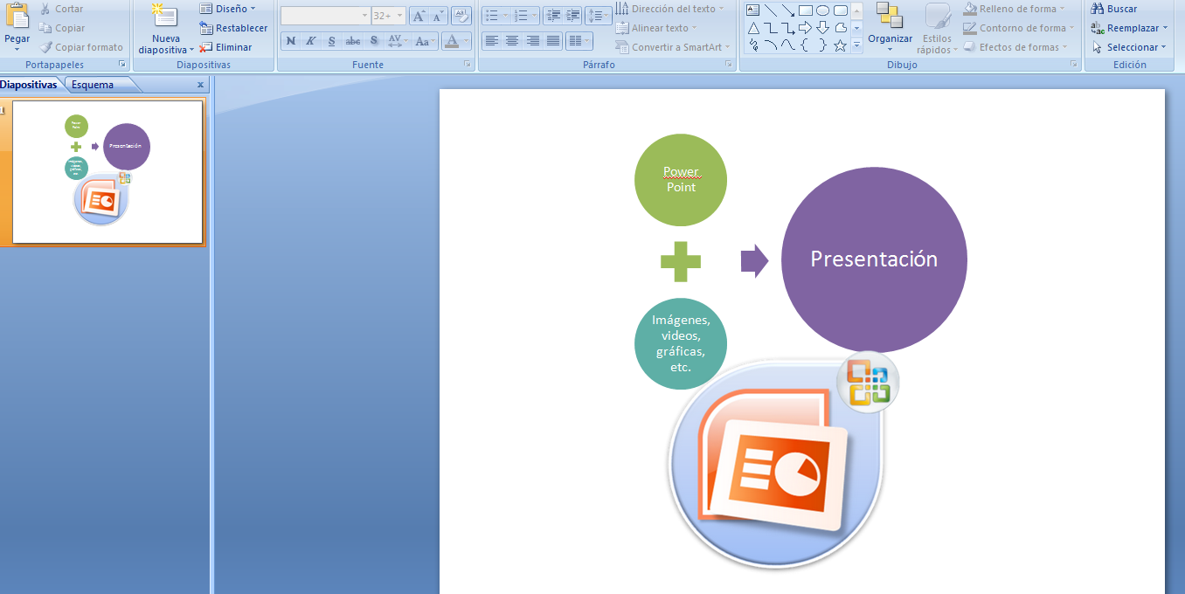The height and width of the screenshot is (594, 1185).
Task: Switch to the Esquema tab
Action: pos(93,85)
